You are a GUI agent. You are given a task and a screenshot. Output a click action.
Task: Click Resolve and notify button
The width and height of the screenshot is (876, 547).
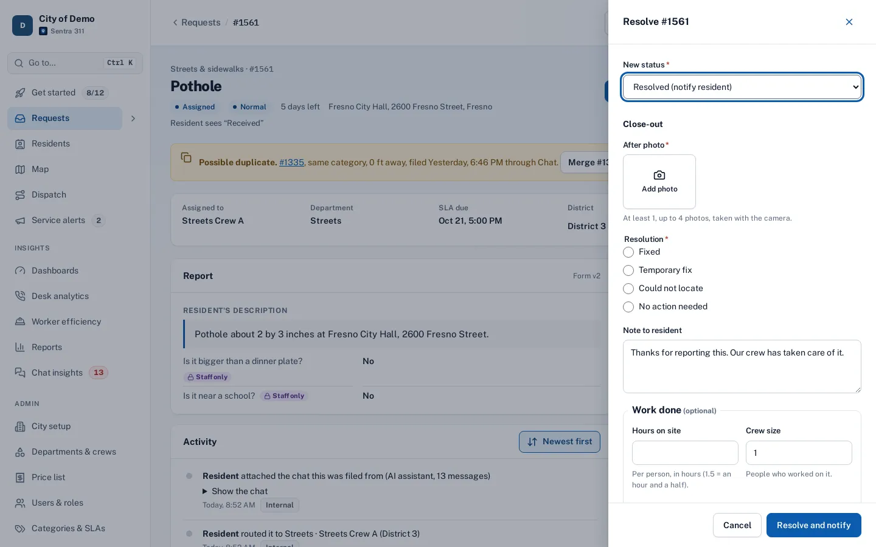[814, 525]
